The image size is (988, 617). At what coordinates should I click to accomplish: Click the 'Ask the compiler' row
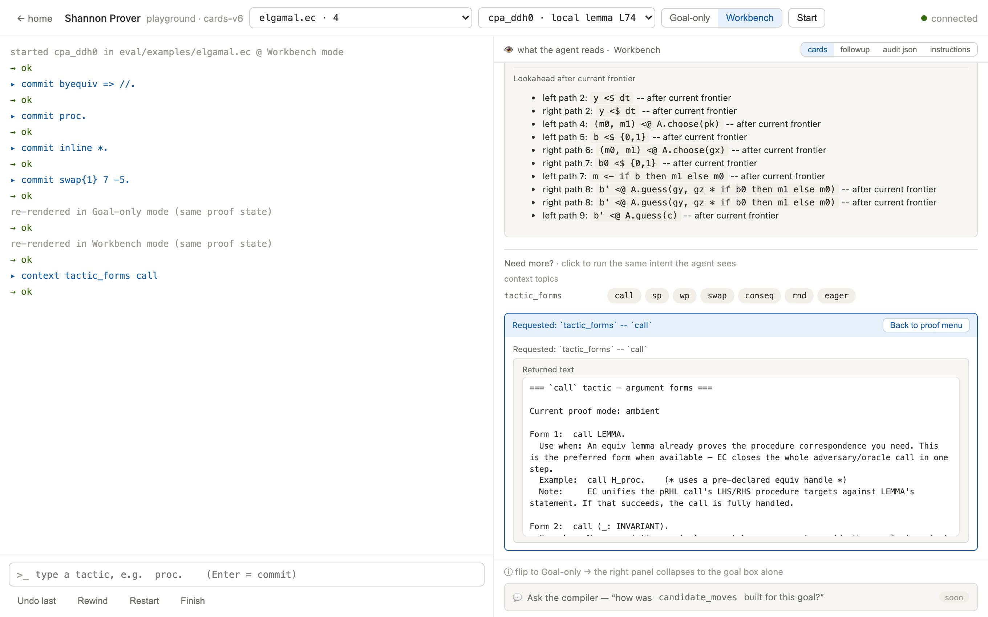pyautogui.click(x=741, y=597)
